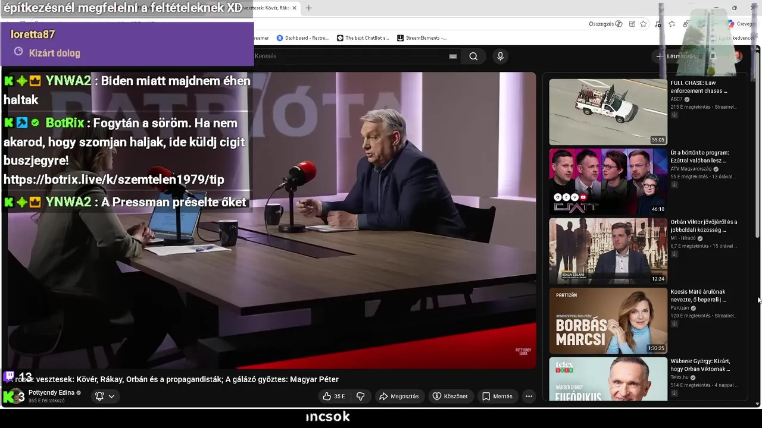Open the Borbás Marcsi Partizán video thumbnail
The width and height of the screenshot is (762, 428).
608,320
